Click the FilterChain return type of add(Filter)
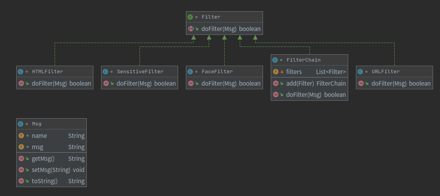The image size is (440, 196). pos(331,83)
